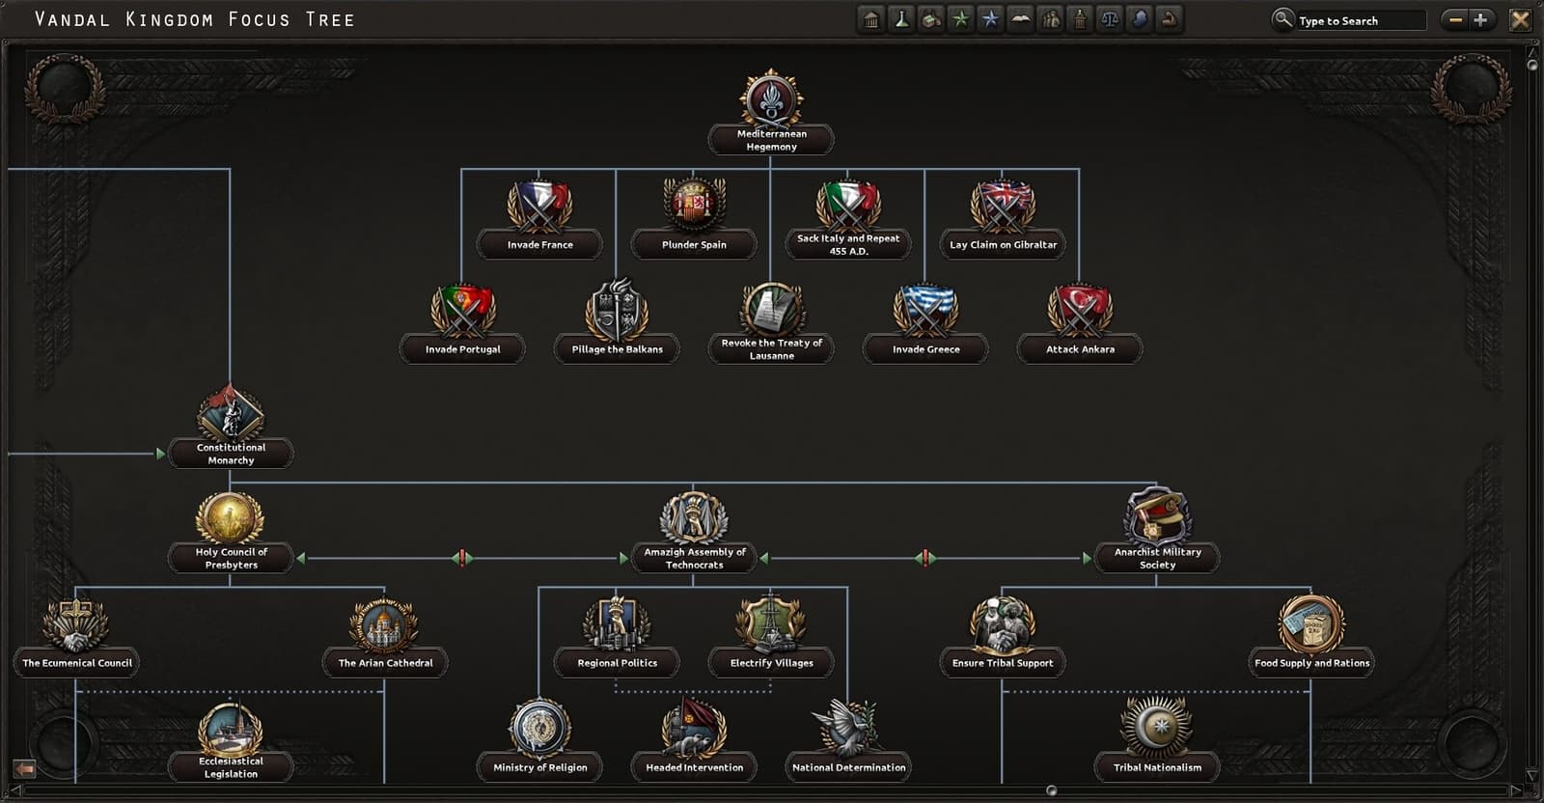The image size is (1544, 803).
Task: Toggle the balance scales filter icon
Action: click(1110, 19)
